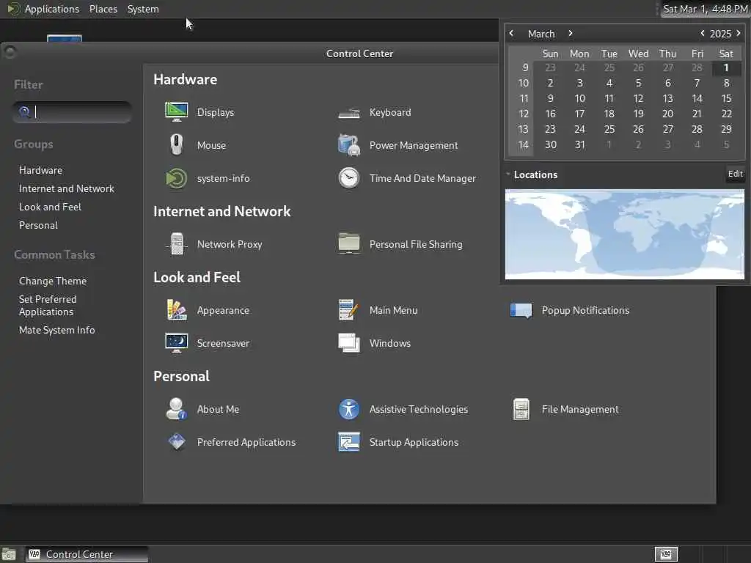Screen dimensions: 751x563
Task: Click the Mate System Info task
Action: [x=57, y=330]
